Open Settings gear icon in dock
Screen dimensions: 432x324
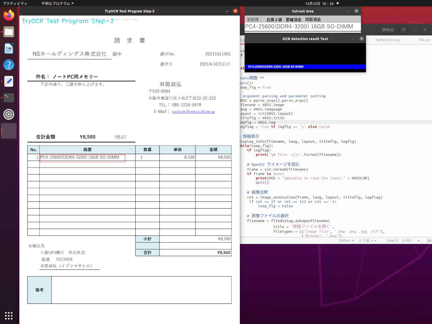coord(9,114)
